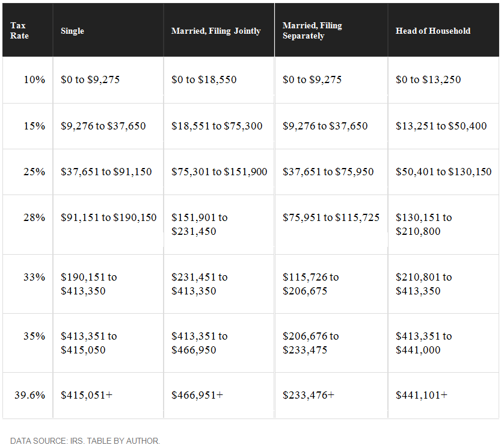This screenshot has height=448, width=501.
Task: Click the '$0 to $18,550' cell
Action: (204, 79)
